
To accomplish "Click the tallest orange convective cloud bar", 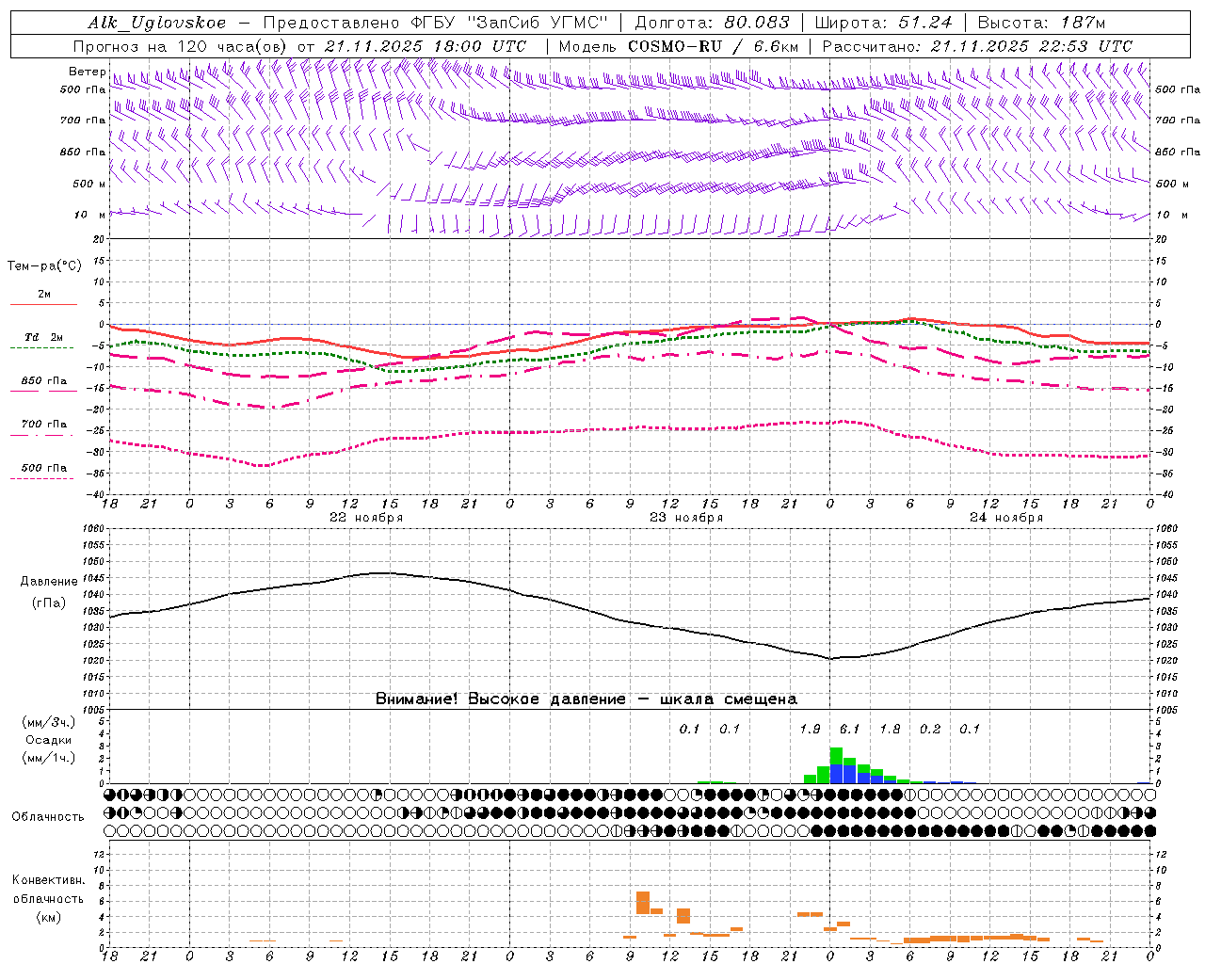I will point(643,903).
